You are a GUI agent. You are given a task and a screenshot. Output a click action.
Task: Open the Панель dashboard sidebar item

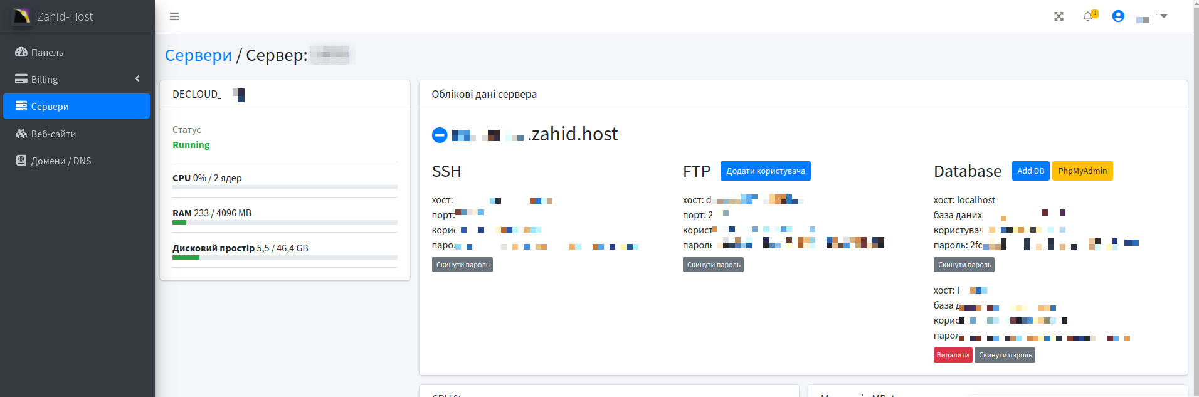[47, 53]
